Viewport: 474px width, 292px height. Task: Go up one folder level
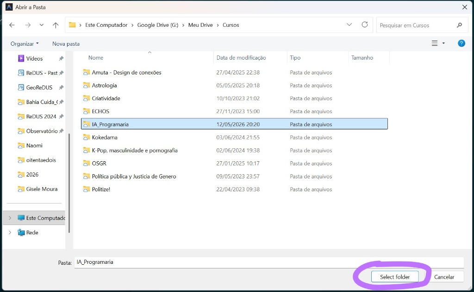point(56,25)
